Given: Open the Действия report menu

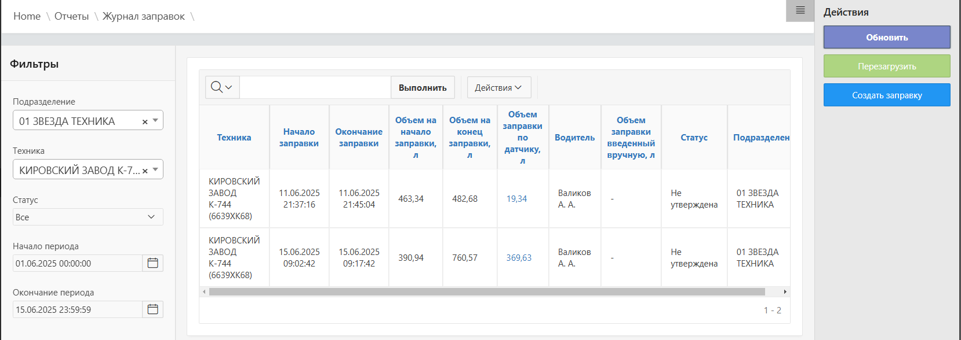Looking at the screenshot, I should pyautogui.click(x=498, y=87).
